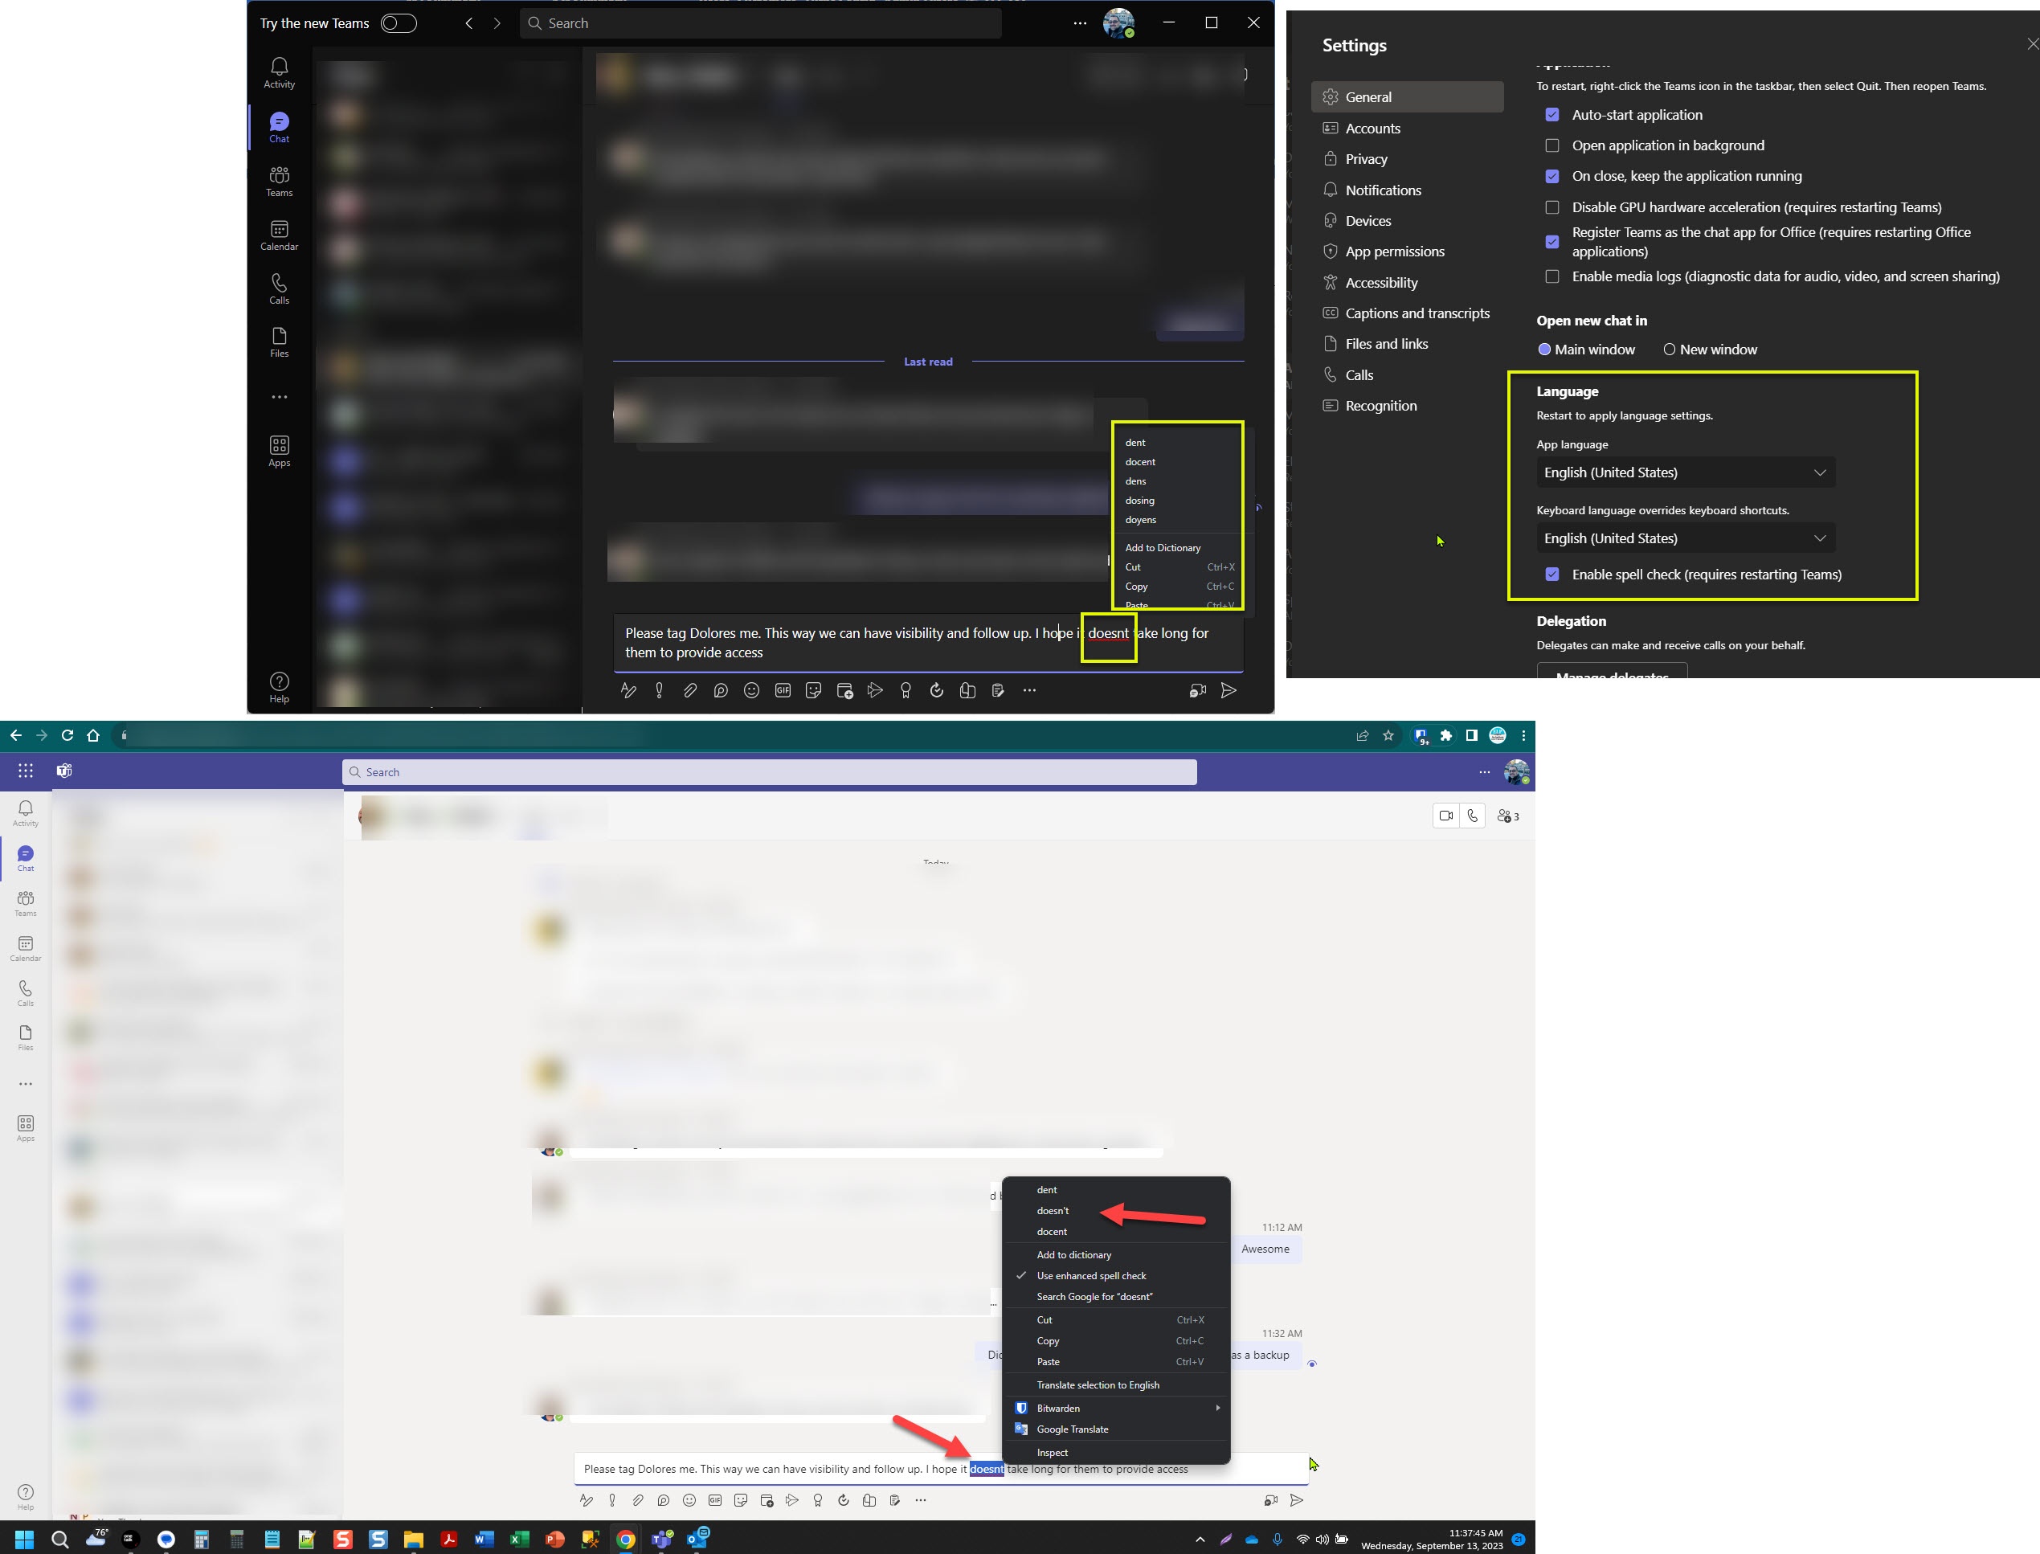Viewport: 2040px width, 1554px height.
Task: Open Chrome extensions puzzle icon
Action: click(1446, 735)
